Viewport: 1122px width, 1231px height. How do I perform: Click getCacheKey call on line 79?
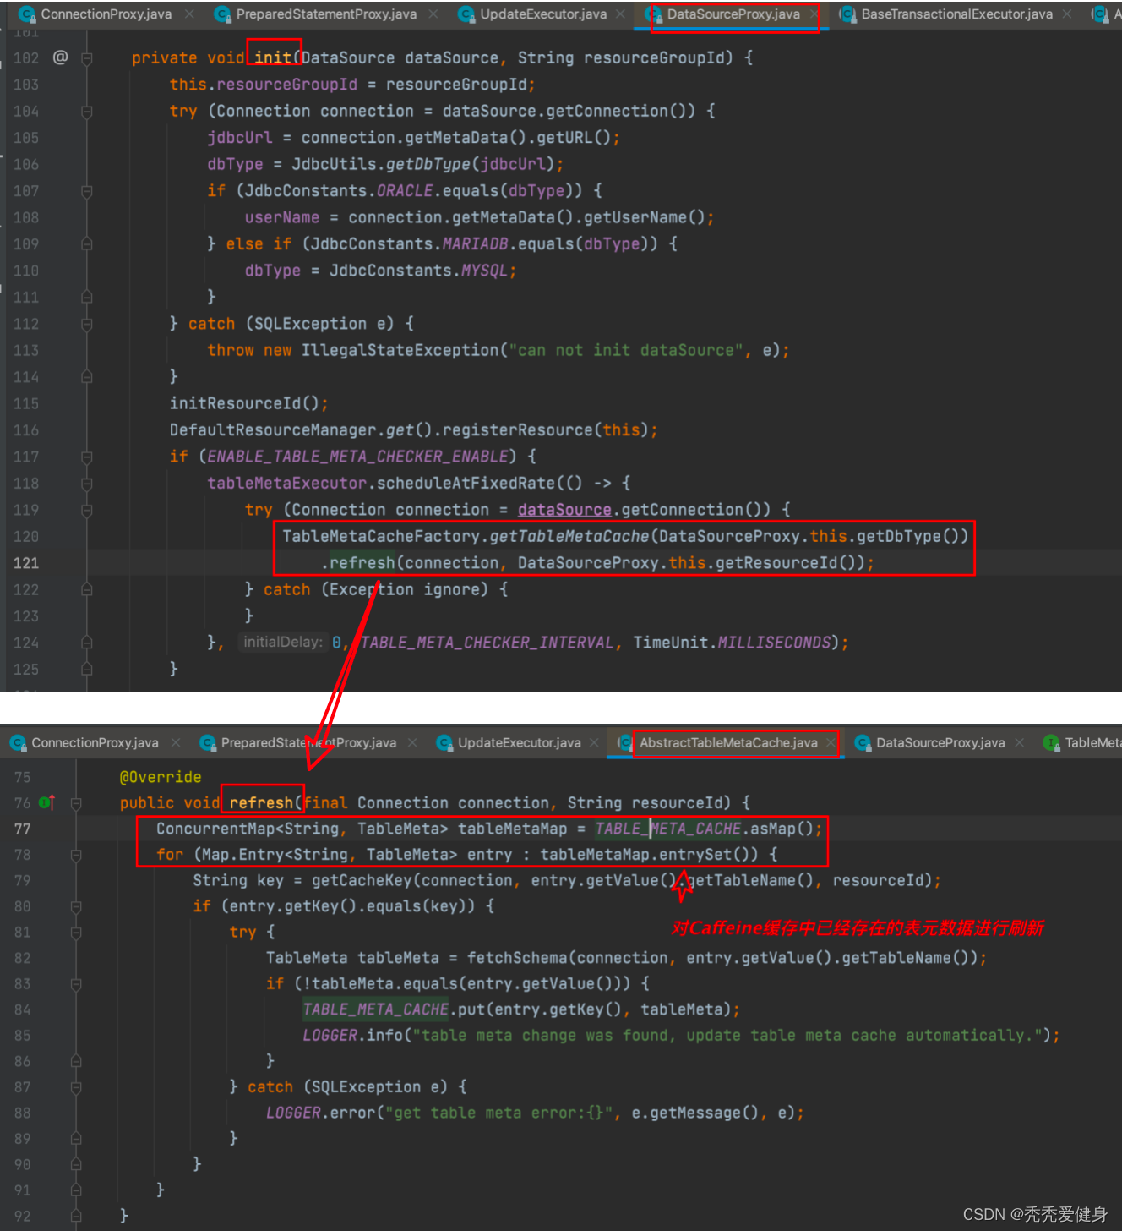(x=362, y=880)
